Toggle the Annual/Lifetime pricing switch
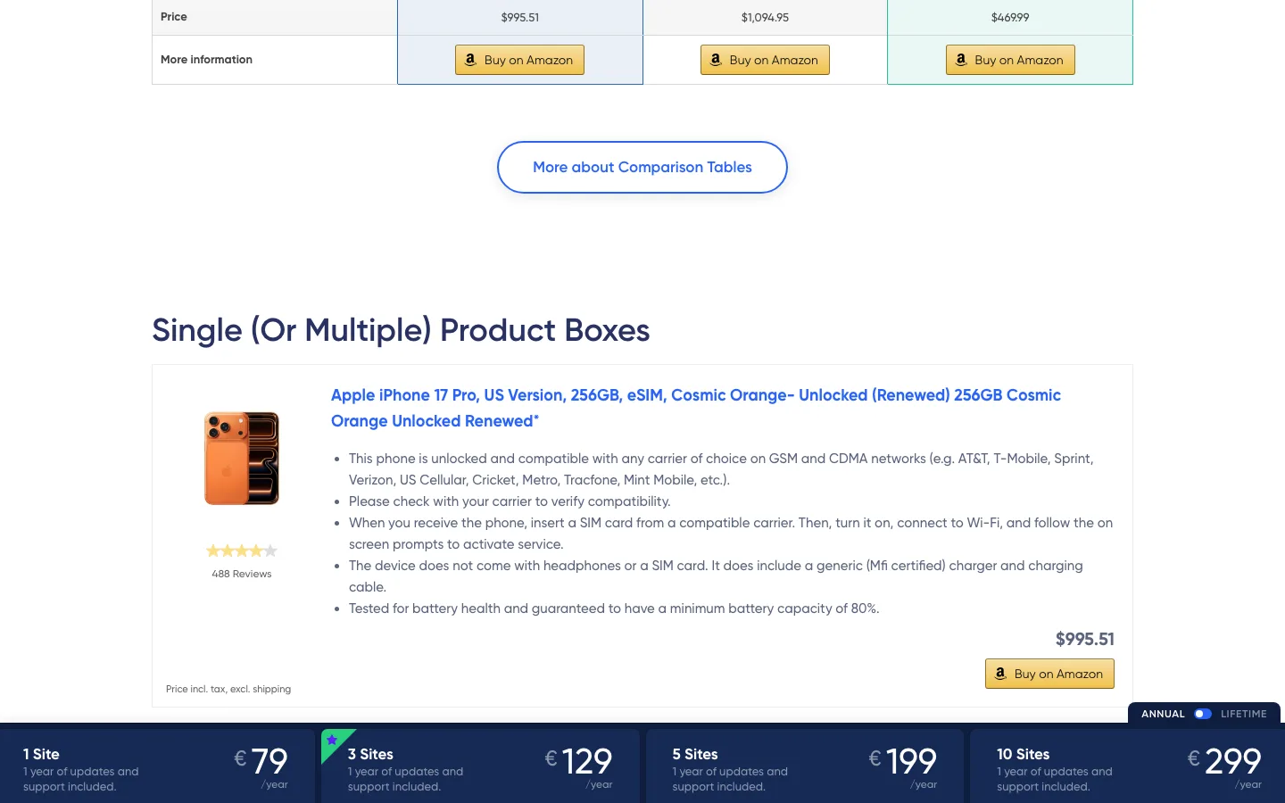 1203,714
